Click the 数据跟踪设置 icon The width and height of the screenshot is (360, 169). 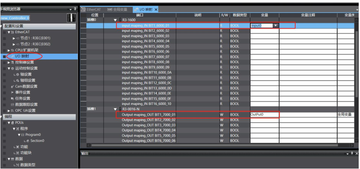pos(13,104)
